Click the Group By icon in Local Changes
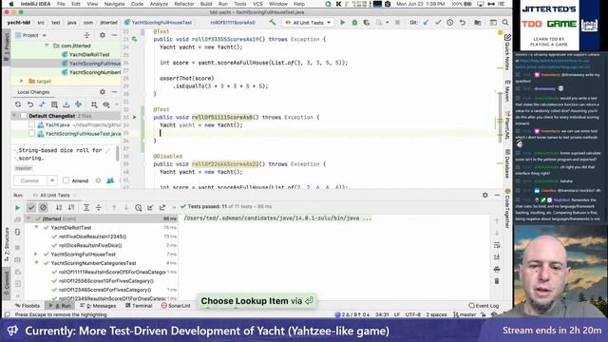The width and height of the screenshot is (608, 342). [94, 104]
